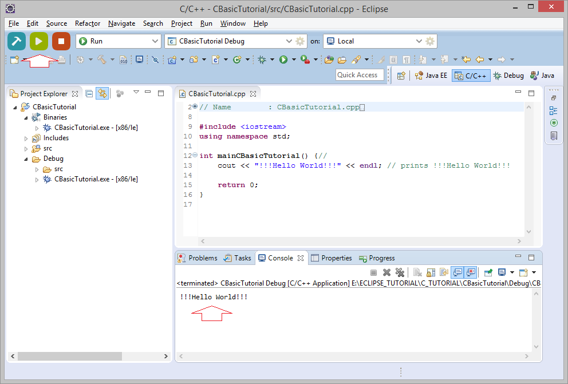Switch to Debug perspective
568x384 pixels.
tap(508, 76)
